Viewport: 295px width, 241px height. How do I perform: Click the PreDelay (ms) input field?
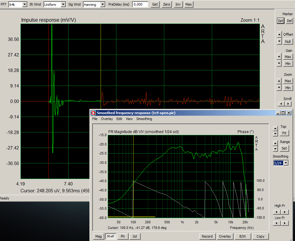140,4
